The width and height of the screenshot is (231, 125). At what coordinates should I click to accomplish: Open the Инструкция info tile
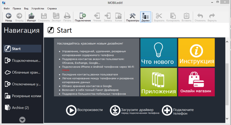tap(196, 52)
